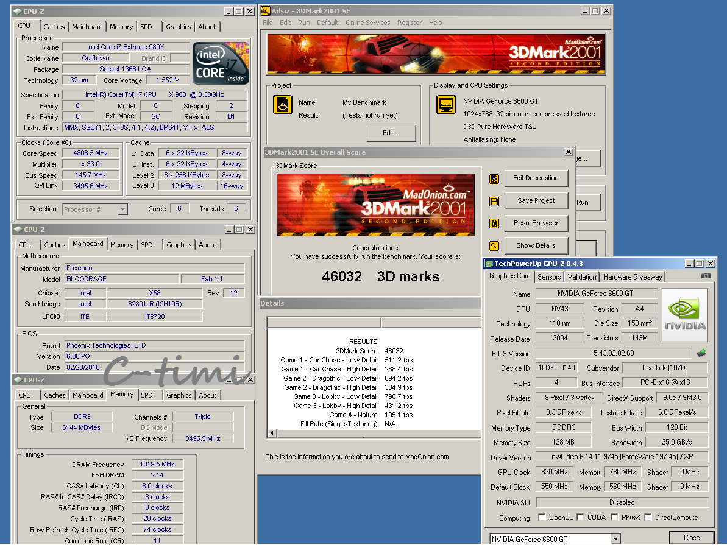This screenshot has height=545, width=727.
Task: Open the Processor #1 selection dropdown
Action: (122, 209)
